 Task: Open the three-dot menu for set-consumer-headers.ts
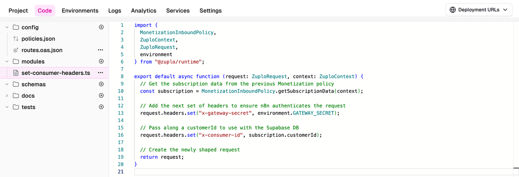[101, 73]
